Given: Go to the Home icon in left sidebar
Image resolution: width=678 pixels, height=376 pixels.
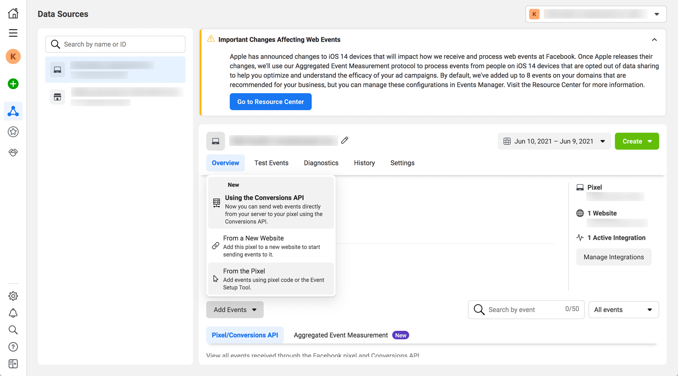Looking at the screenshot, I should [x=13, y=13].
